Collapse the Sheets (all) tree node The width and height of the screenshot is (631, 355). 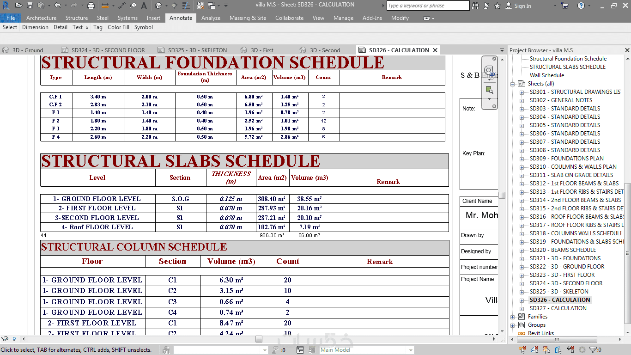tap(512, 84)
